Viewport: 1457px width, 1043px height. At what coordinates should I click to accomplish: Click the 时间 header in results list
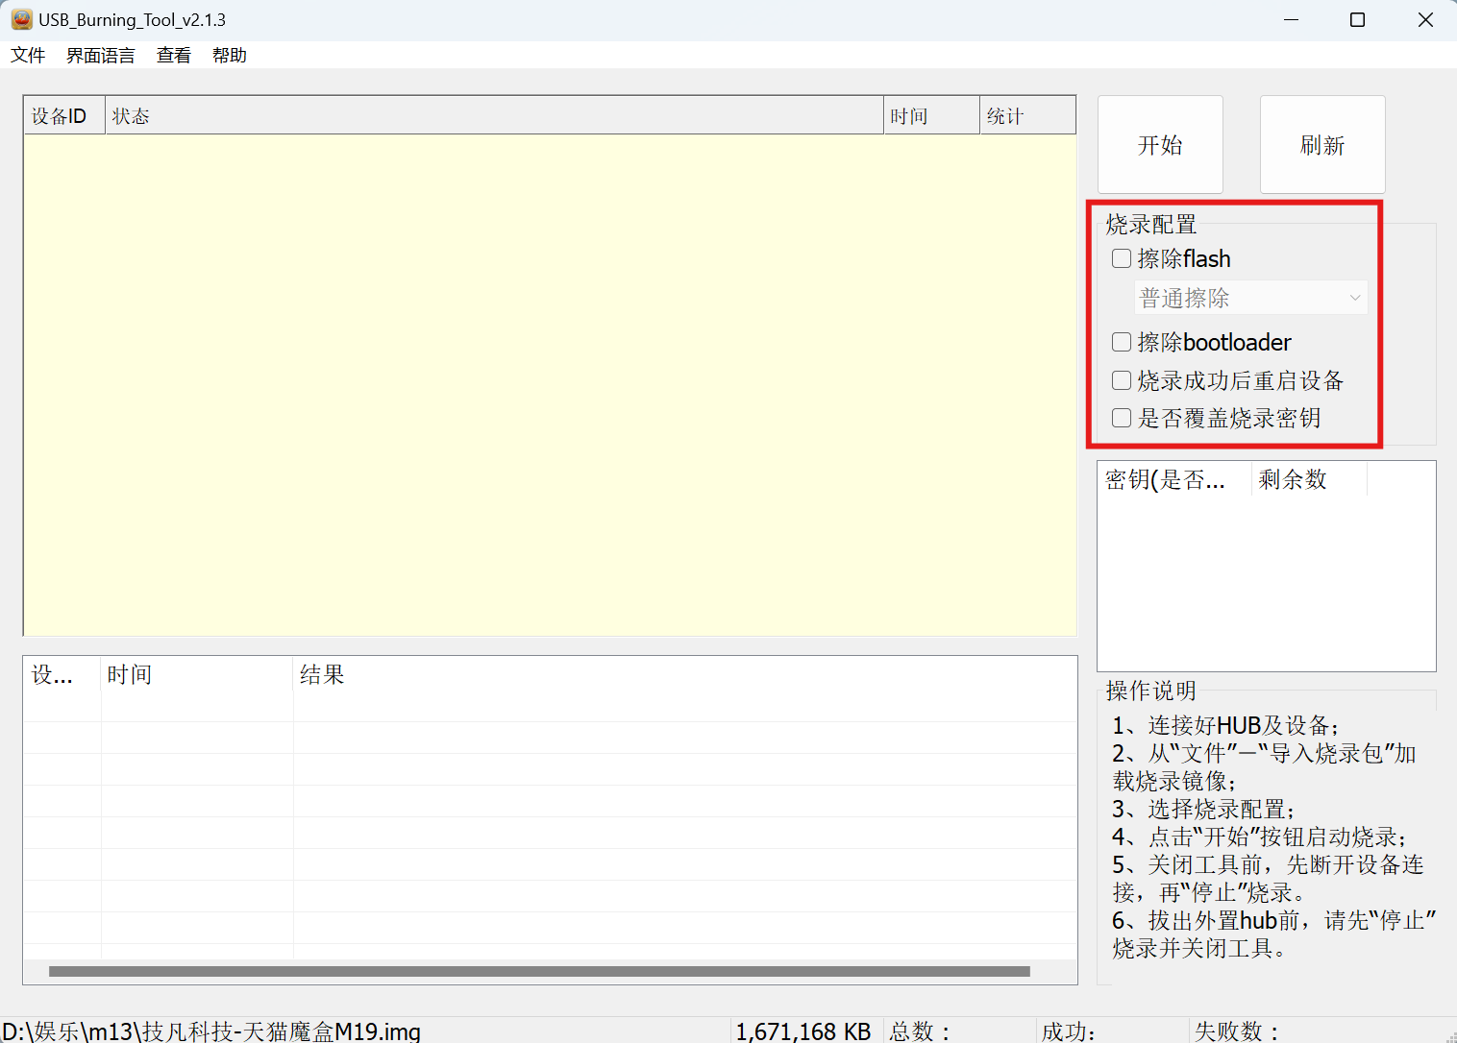[197, 675]
